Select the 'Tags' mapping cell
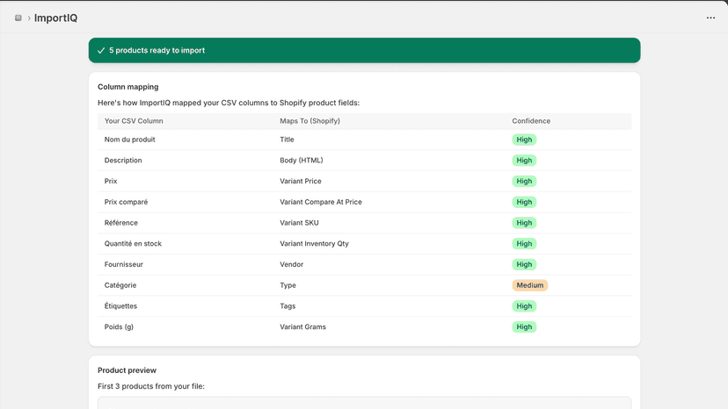This screenshot has width=728, height=409. [288, 306]
